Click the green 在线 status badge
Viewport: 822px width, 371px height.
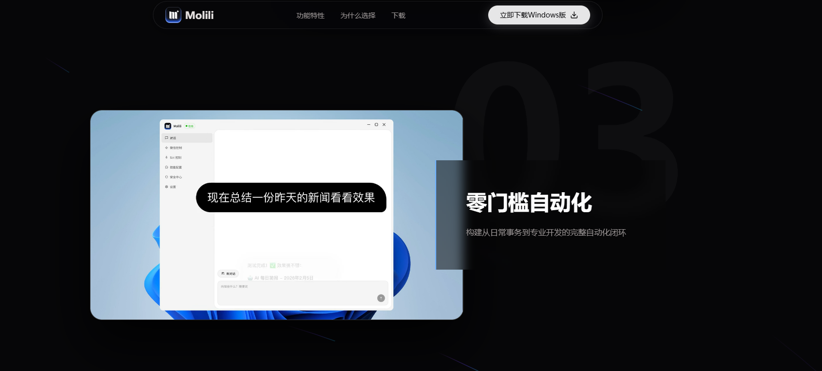(x=189, y=126)
